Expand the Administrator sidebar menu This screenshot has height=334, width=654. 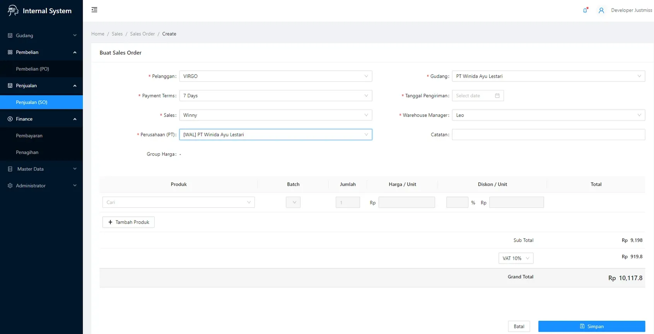[41, 186]
